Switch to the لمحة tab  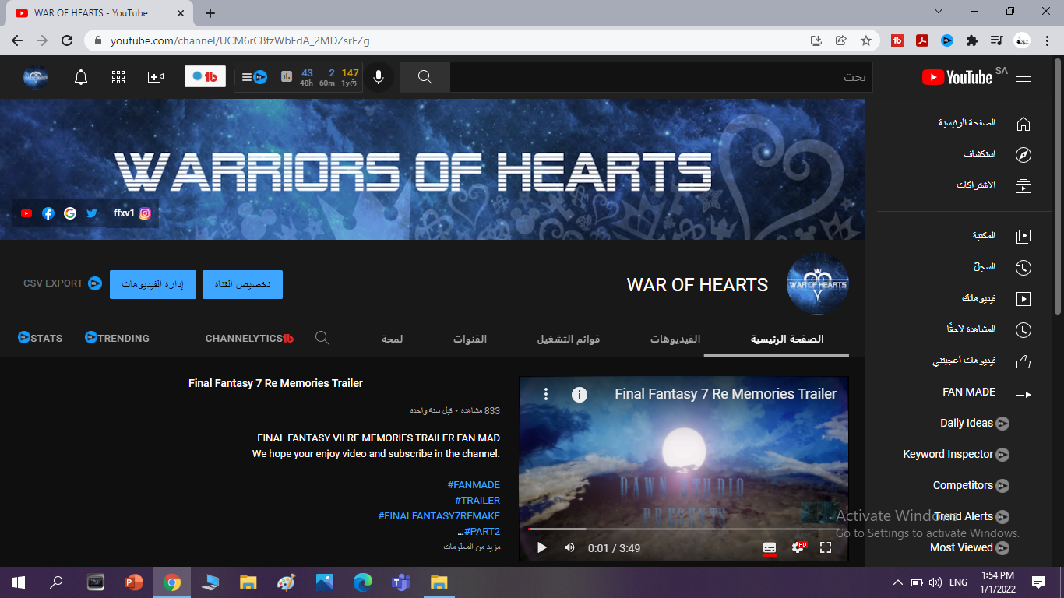click(x=393, y=339)
